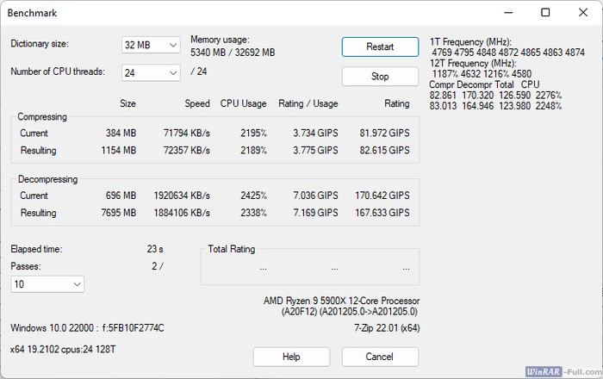The height and width of the screenshot is (379, 603).
Task: Close the Benchmark window
Action: point(584,13)
